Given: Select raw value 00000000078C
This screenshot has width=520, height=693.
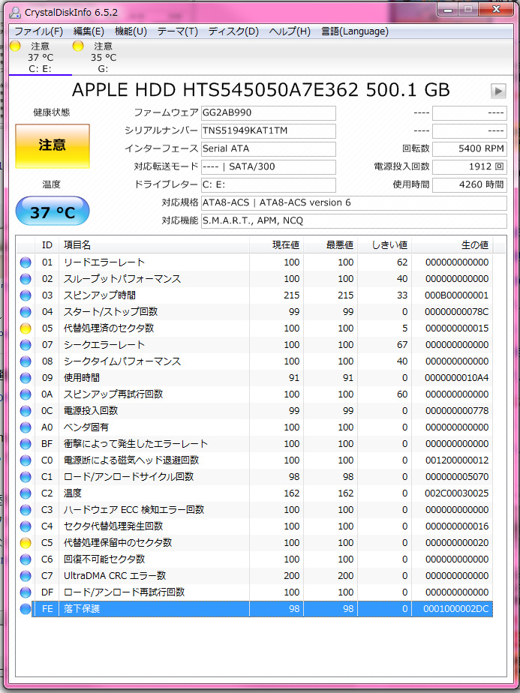Looking at the screenshot, I should point(457,312).
